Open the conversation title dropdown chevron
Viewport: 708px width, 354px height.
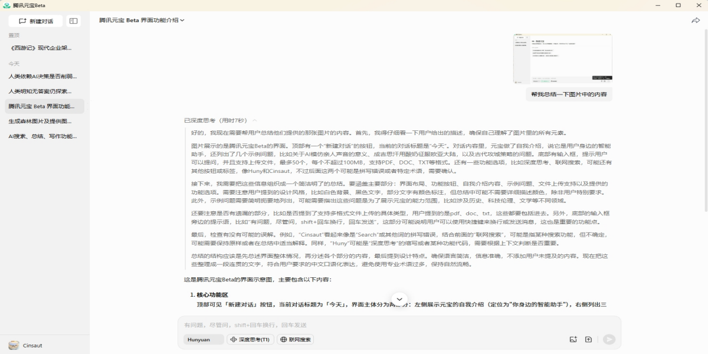[x=182, y=20]
